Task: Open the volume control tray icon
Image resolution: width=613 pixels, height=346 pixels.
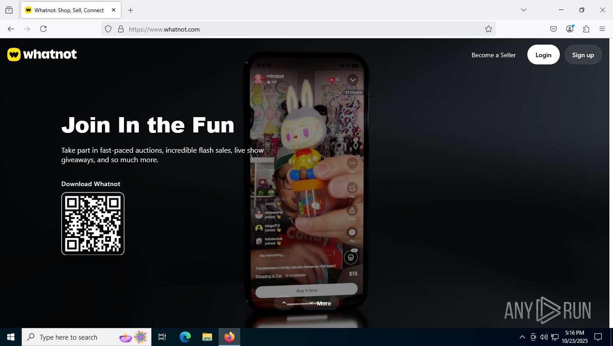Action: pos(544,337)
